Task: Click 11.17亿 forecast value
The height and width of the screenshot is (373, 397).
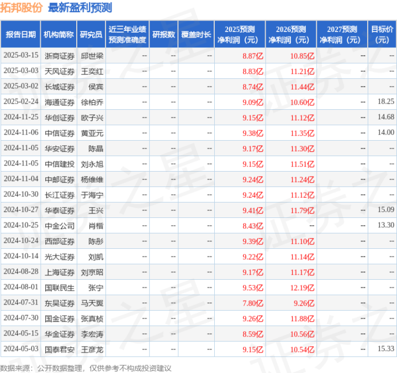Action: tap(302, 272)
